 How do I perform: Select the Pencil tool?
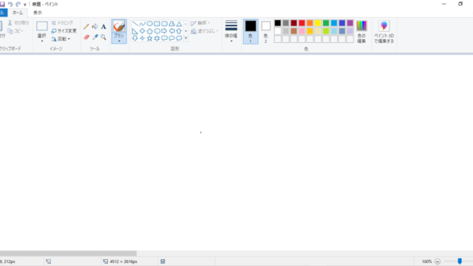coord(86,27)
